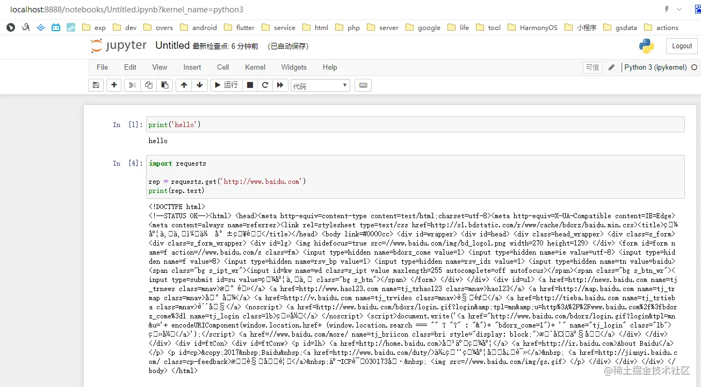
Task: Open the dev bookmark folder
Action: point(125,27)
